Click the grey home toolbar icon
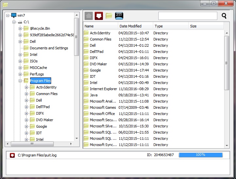236x179 pixels. (x=88, y=16)
